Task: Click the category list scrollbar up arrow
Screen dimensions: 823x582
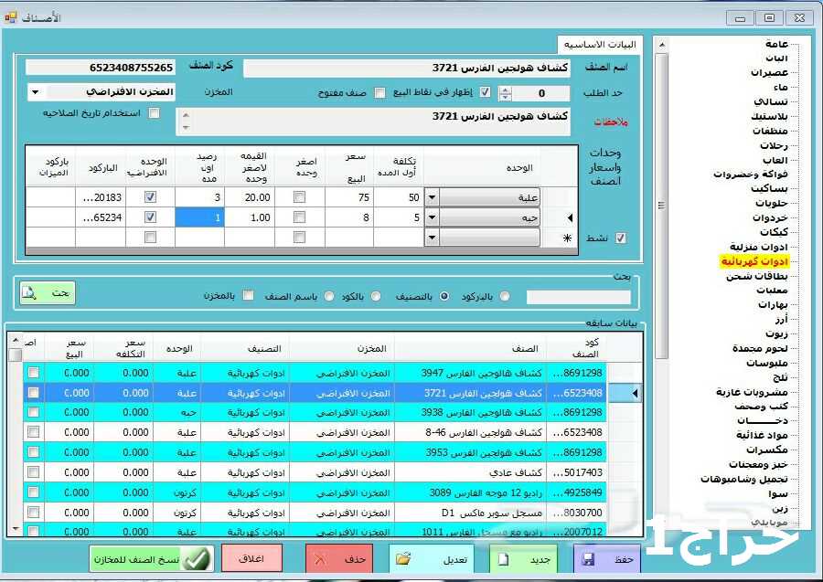Action: point(661,45)
